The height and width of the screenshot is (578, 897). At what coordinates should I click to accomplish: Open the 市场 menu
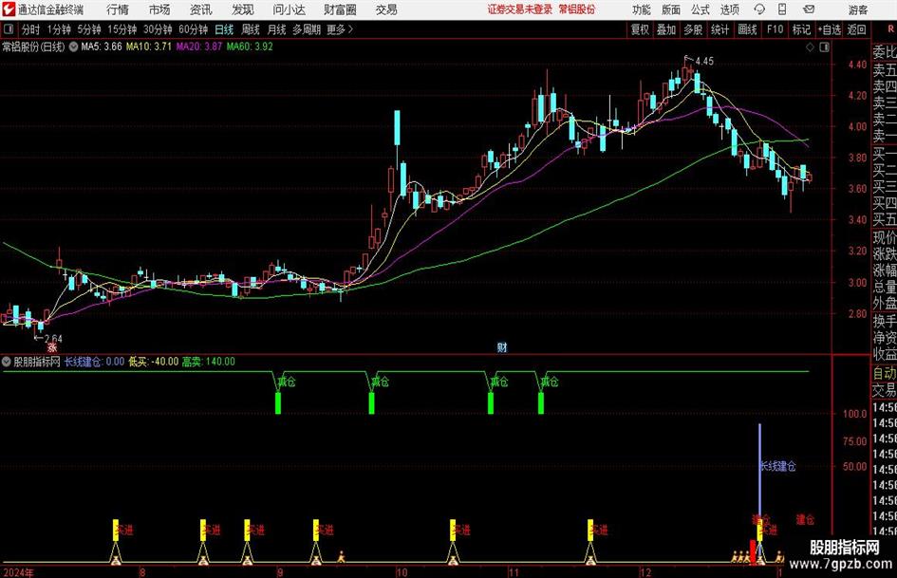159,9
